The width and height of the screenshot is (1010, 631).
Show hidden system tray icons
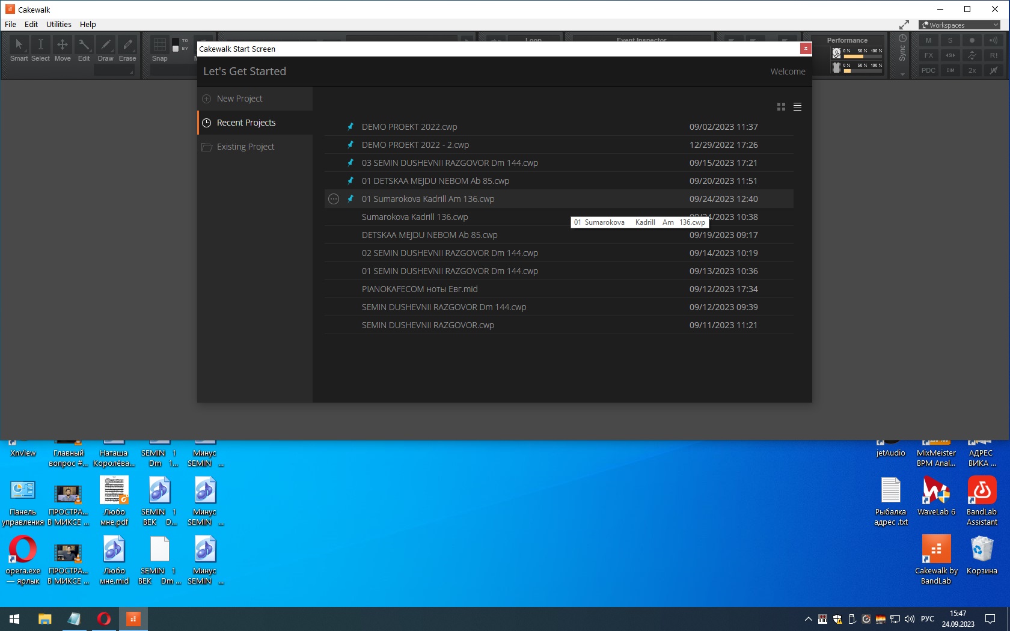point(808,619)
